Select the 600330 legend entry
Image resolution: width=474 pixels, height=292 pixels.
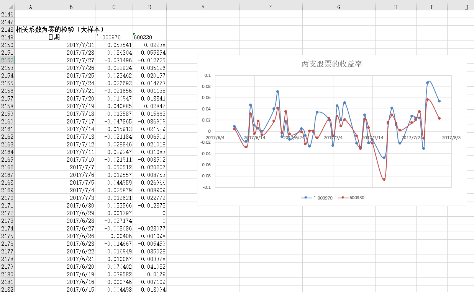[351, 198]
